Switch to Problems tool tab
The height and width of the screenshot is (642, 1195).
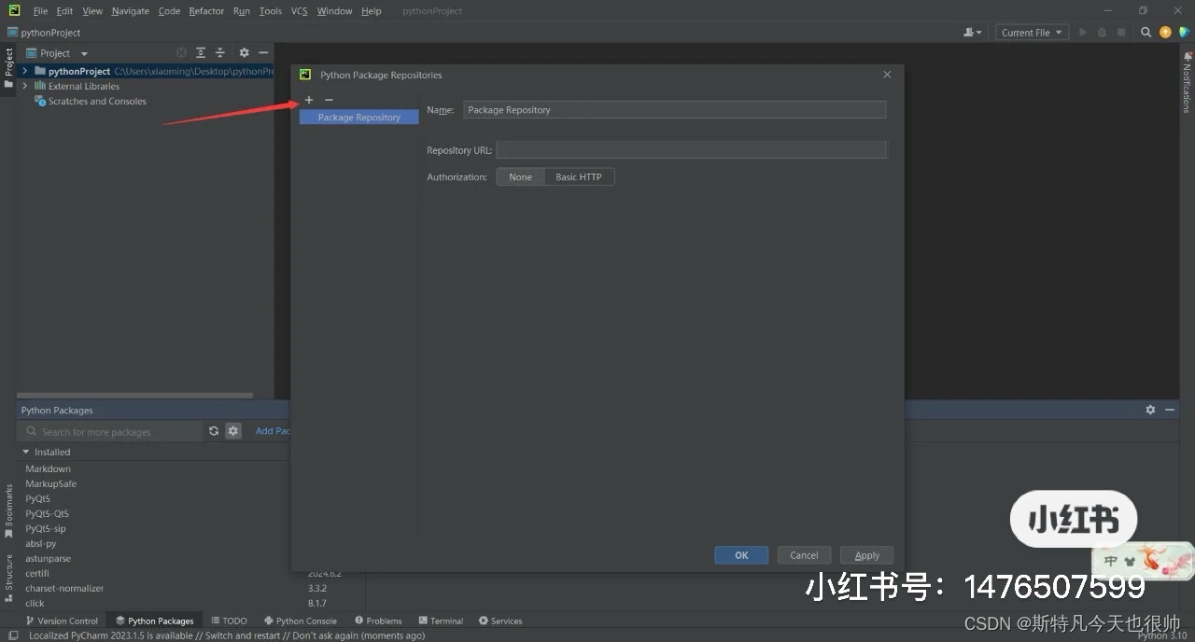[378, 621]
